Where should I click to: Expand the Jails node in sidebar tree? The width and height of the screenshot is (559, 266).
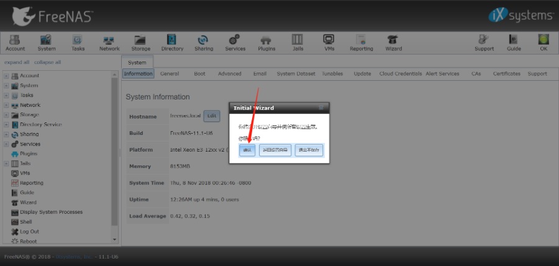[6, 163]
